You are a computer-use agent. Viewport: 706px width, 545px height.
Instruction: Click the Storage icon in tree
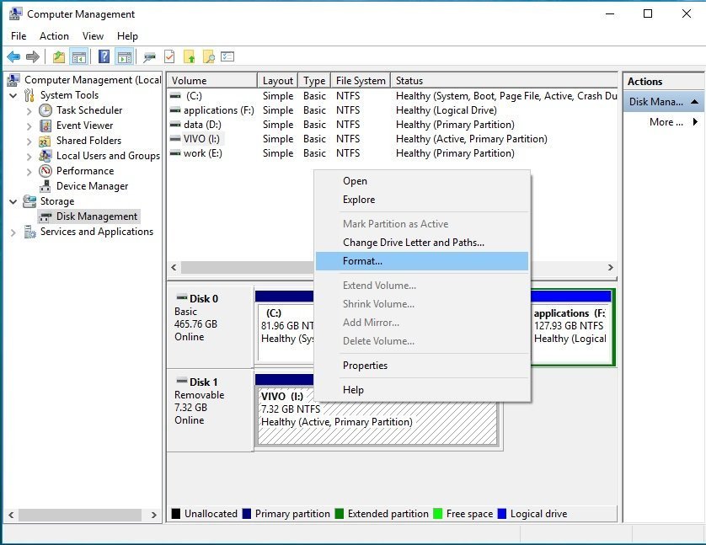pyautogui.click(x=29, y=201)
